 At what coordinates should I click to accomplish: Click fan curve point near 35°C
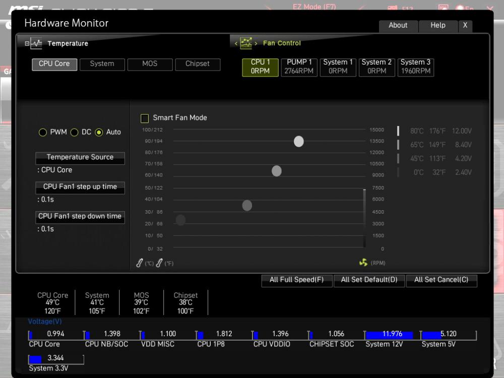tap(247, 206)
